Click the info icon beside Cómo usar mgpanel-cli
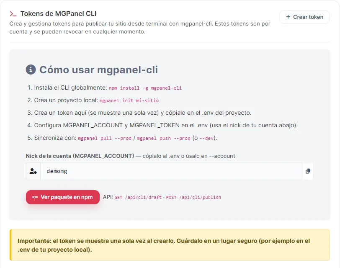The image size is (340, 268). coord(31,70)
